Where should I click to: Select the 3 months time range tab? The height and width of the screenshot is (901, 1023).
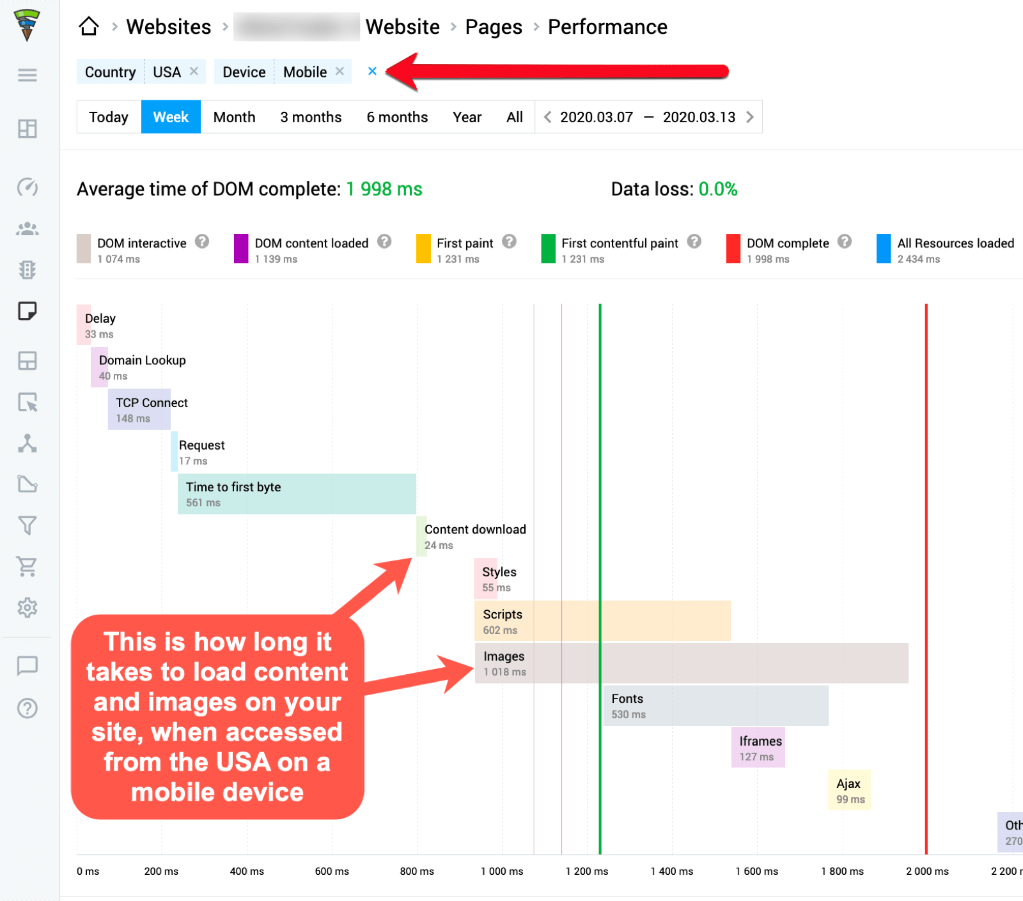coord(311,117)
